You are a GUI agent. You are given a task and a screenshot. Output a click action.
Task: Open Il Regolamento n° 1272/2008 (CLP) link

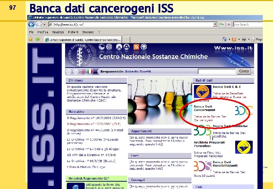coord(94,124)
